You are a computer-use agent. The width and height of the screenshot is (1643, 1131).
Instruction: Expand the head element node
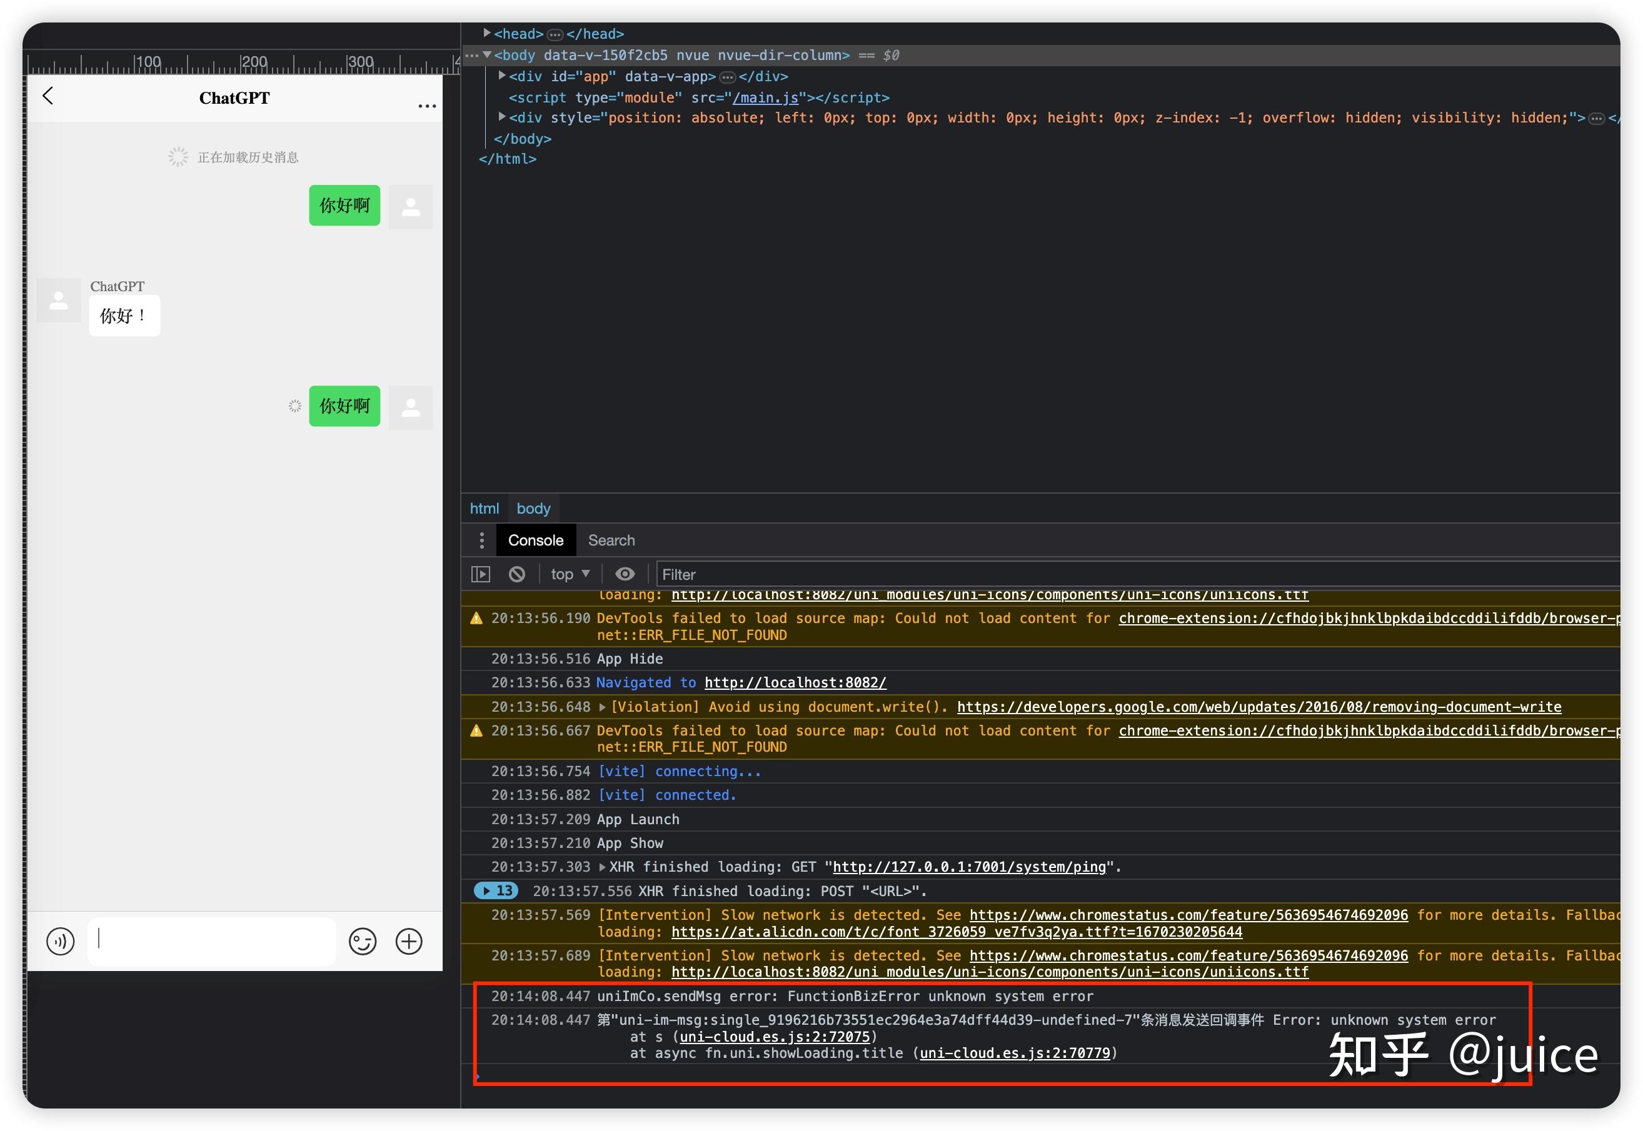487,32
